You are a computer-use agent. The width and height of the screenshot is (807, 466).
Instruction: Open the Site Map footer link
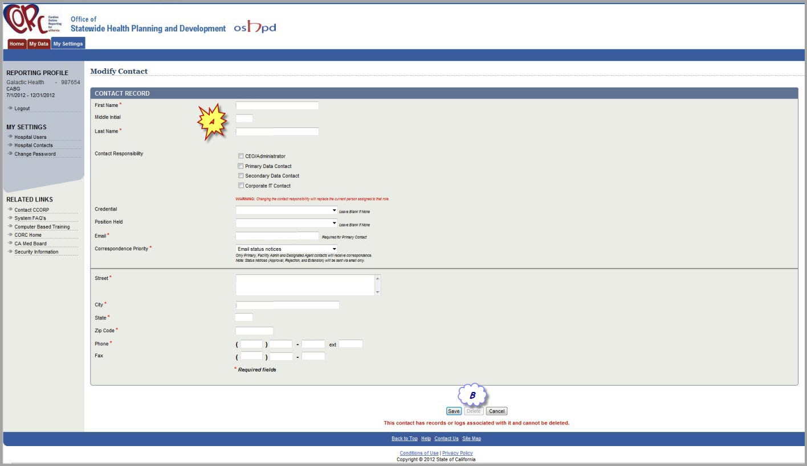pos(471,439)
